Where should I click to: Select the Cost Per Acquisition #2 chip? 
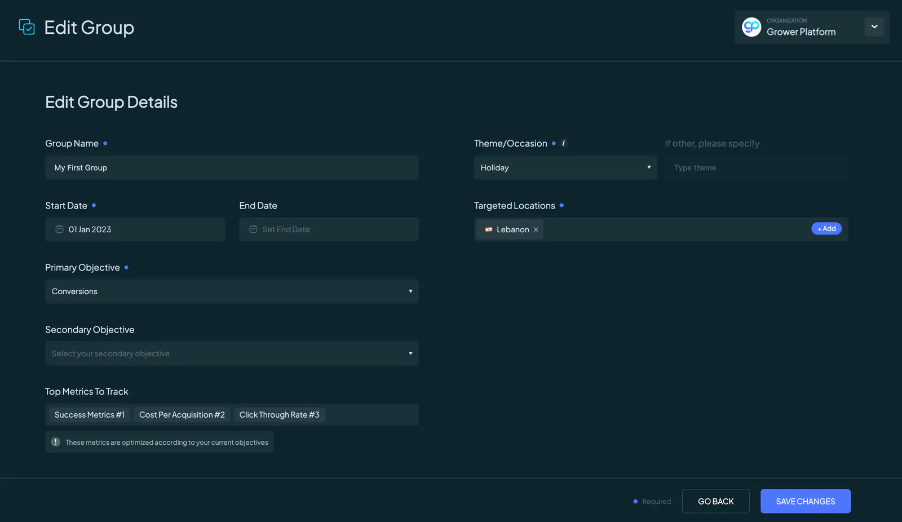click(182, 415)
